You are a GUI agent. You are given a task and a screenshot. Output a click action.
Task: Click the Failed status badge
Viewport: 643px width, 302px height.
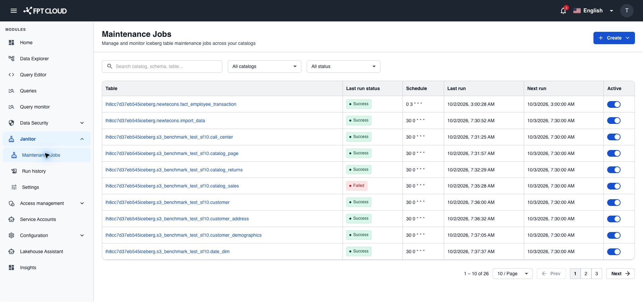(x=357, y=185)
